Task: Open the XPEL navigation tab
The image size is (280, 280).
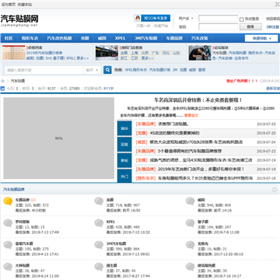Action: [120, 38]
